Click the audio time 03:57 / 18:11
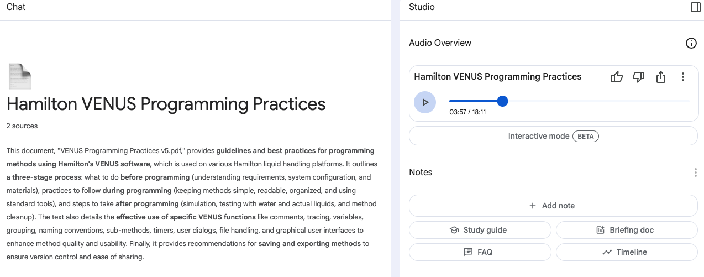 pyautogui.click(x=467, y=112)
